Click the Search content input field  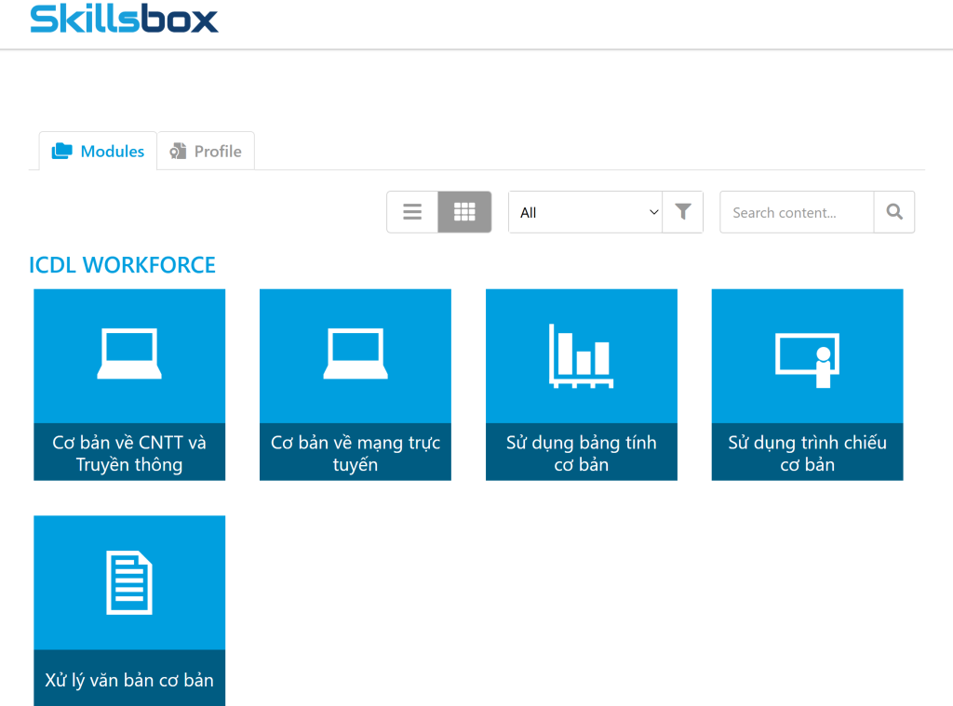click(x=797, y=212)
